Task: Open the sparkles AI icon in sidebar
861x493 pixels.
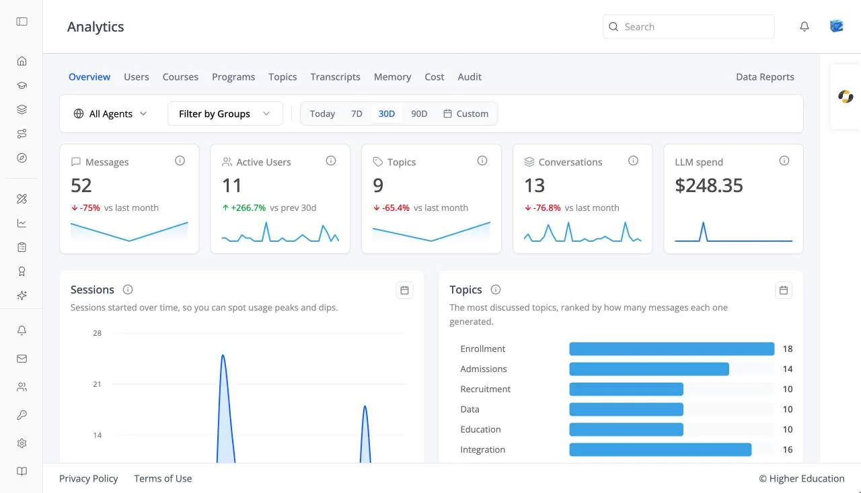Action: pyautogui.click(x=22, y=296)
